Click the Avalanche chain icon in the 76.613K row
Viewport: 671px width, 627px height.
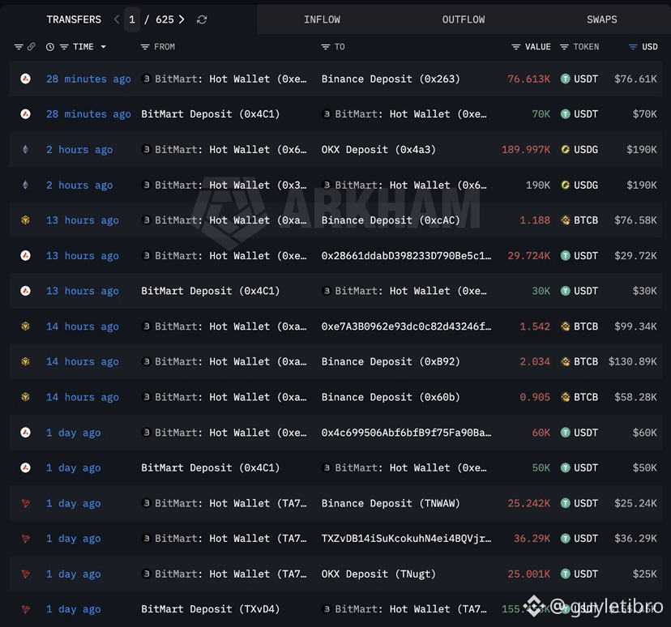click(x=26, y=79)
